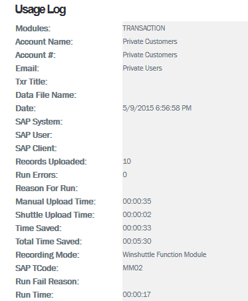The height and width of the screenshot is (301, 248).
Task: Click the Usage Log heading
Action: [41, 10]
